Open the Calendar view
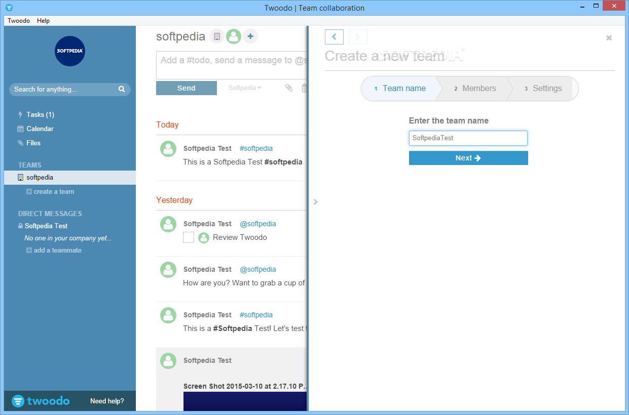Viewport: 629px width, 415px height. click(40, 129)
